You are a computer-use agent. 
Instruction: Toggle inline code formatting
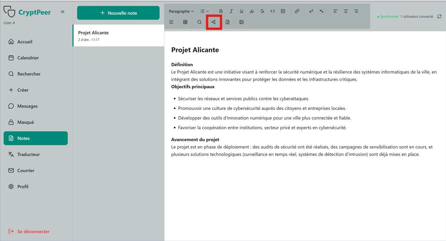point(272,11)
